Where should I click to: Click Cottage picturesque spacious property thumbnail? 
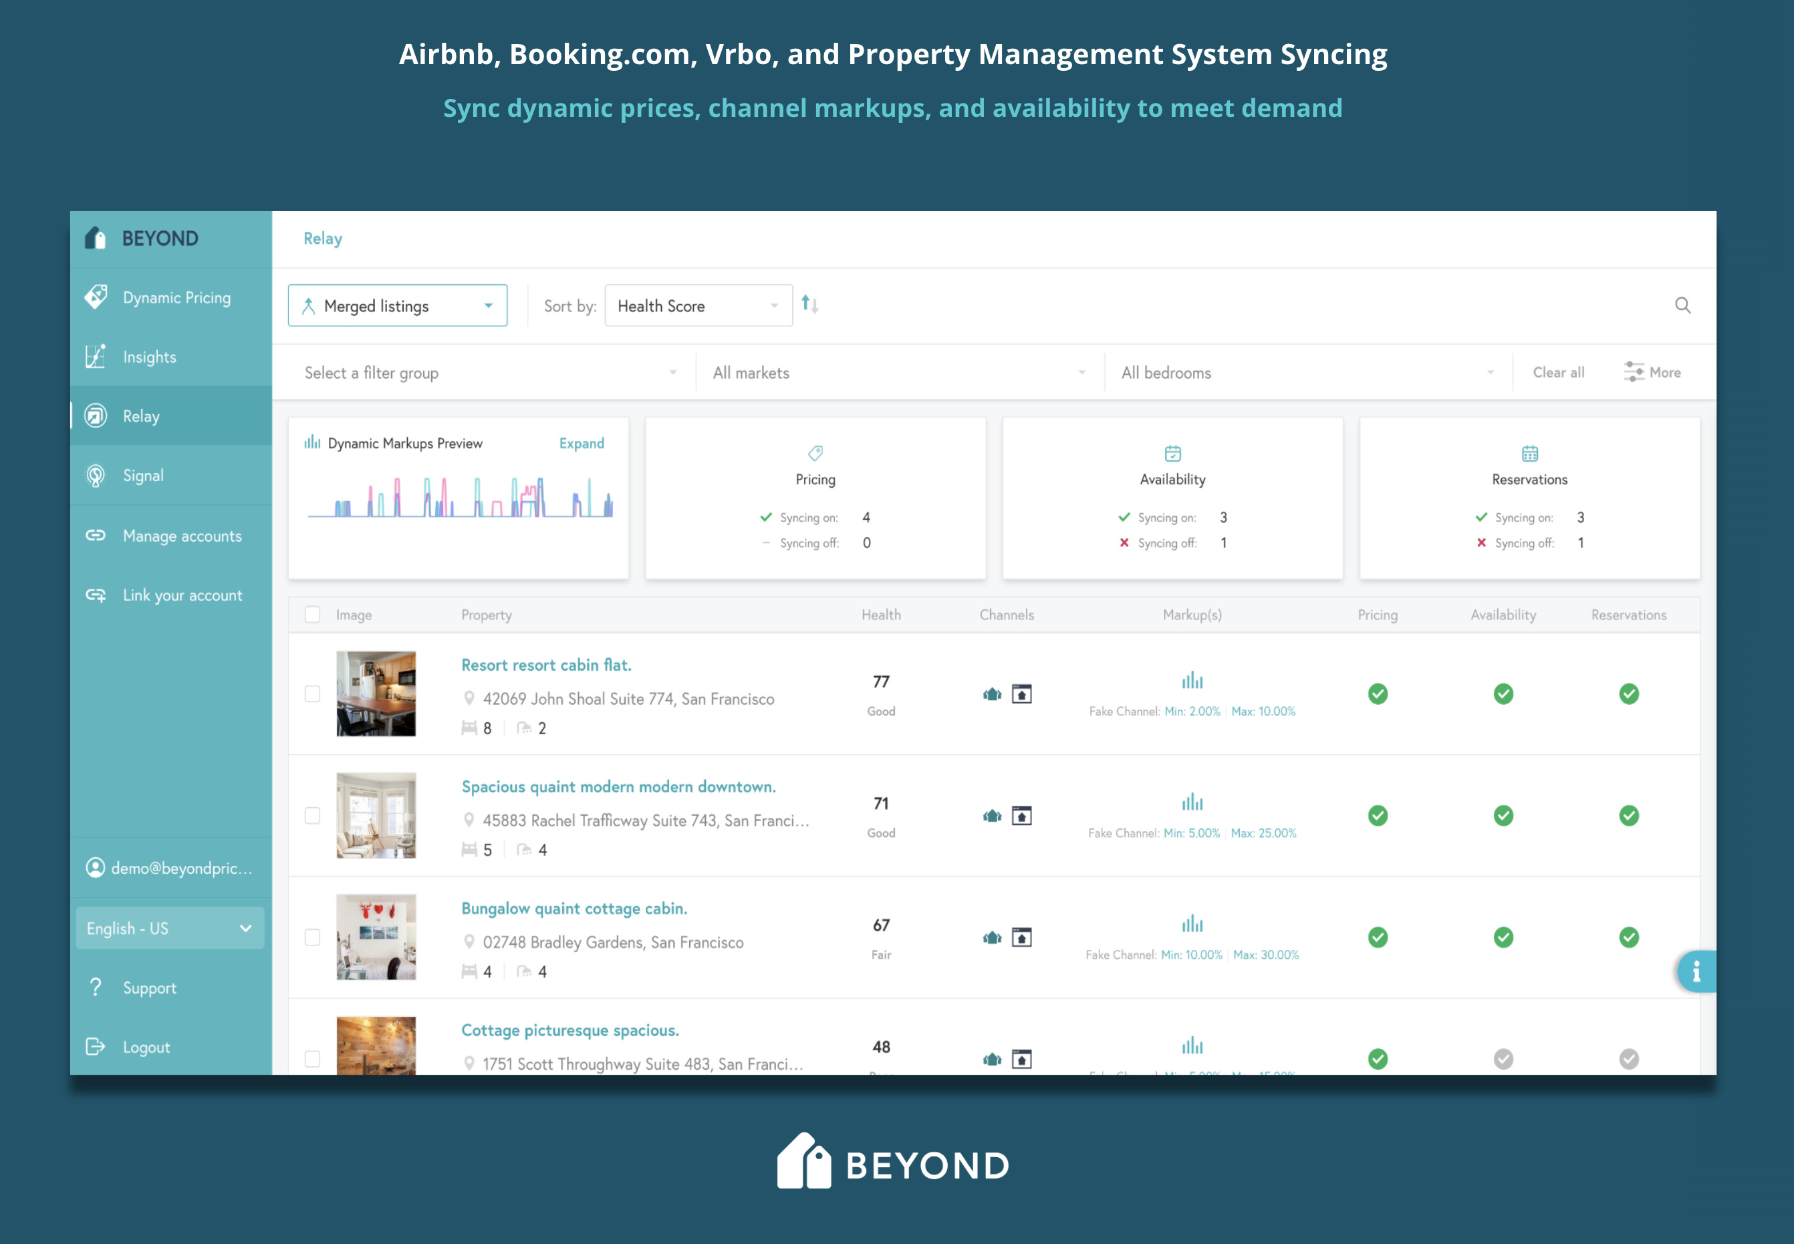(x=376, y=1045)
